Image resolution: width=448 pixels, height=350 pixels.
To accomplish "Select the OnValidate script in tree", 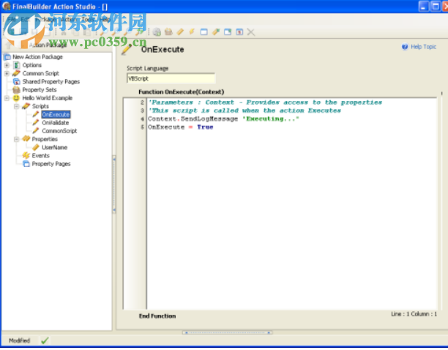I will point(56,122).
